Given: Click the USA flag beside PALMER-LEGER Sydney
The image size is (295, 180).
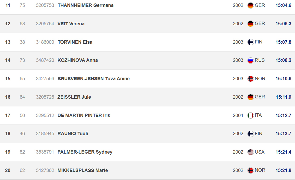Looking at the screenshot, I should [x=250, y=152].
